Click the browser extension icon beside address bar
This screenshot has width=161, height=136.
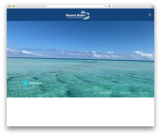[109, 6]
